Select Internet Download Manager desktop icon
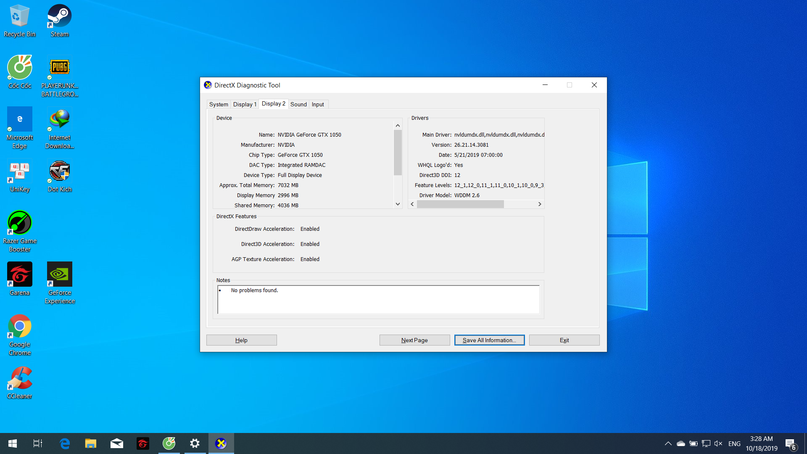The height and width of the screenshot is (454, 807). tap(60, 128)
